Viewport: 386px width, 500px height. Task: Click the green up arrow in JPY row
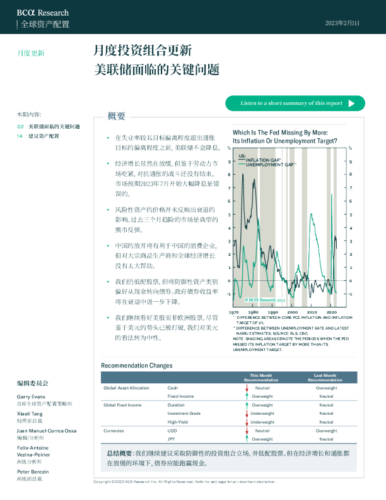click(247, 439)
